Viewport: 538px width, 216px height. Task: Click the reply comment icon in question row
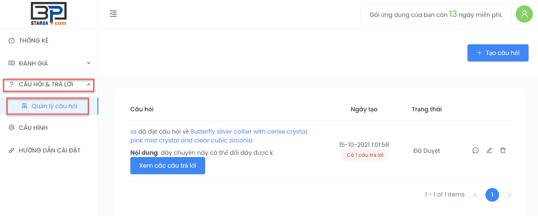tap(475, 150)
